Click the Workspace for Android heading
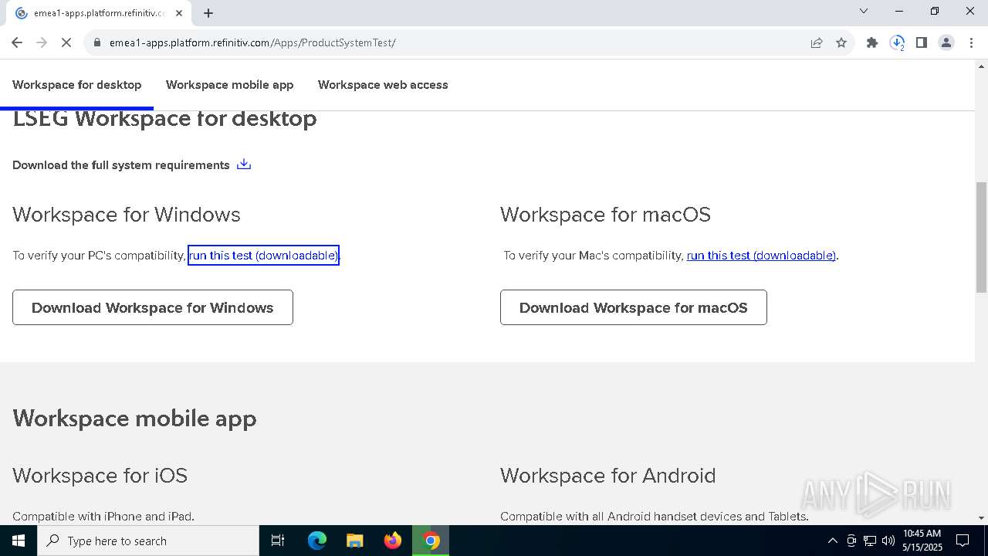 point(607,476)
